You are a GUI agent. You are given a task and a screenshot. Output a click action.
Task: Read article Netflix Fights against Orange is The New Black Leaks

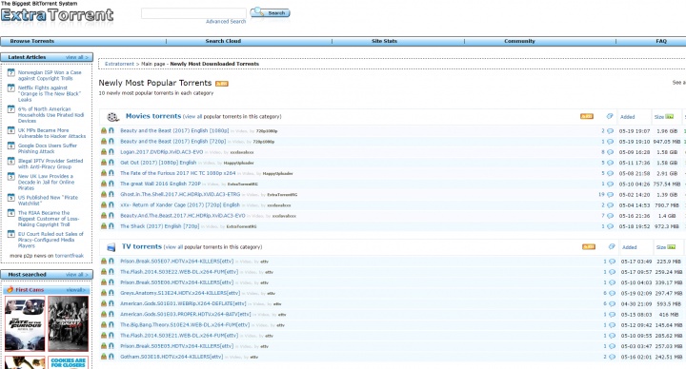tap(50, 93)
